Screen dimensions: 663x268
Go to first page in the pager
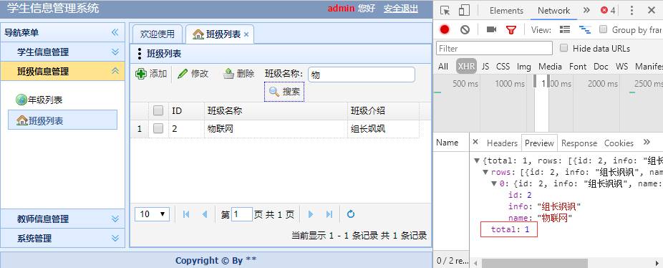[186, 214]
